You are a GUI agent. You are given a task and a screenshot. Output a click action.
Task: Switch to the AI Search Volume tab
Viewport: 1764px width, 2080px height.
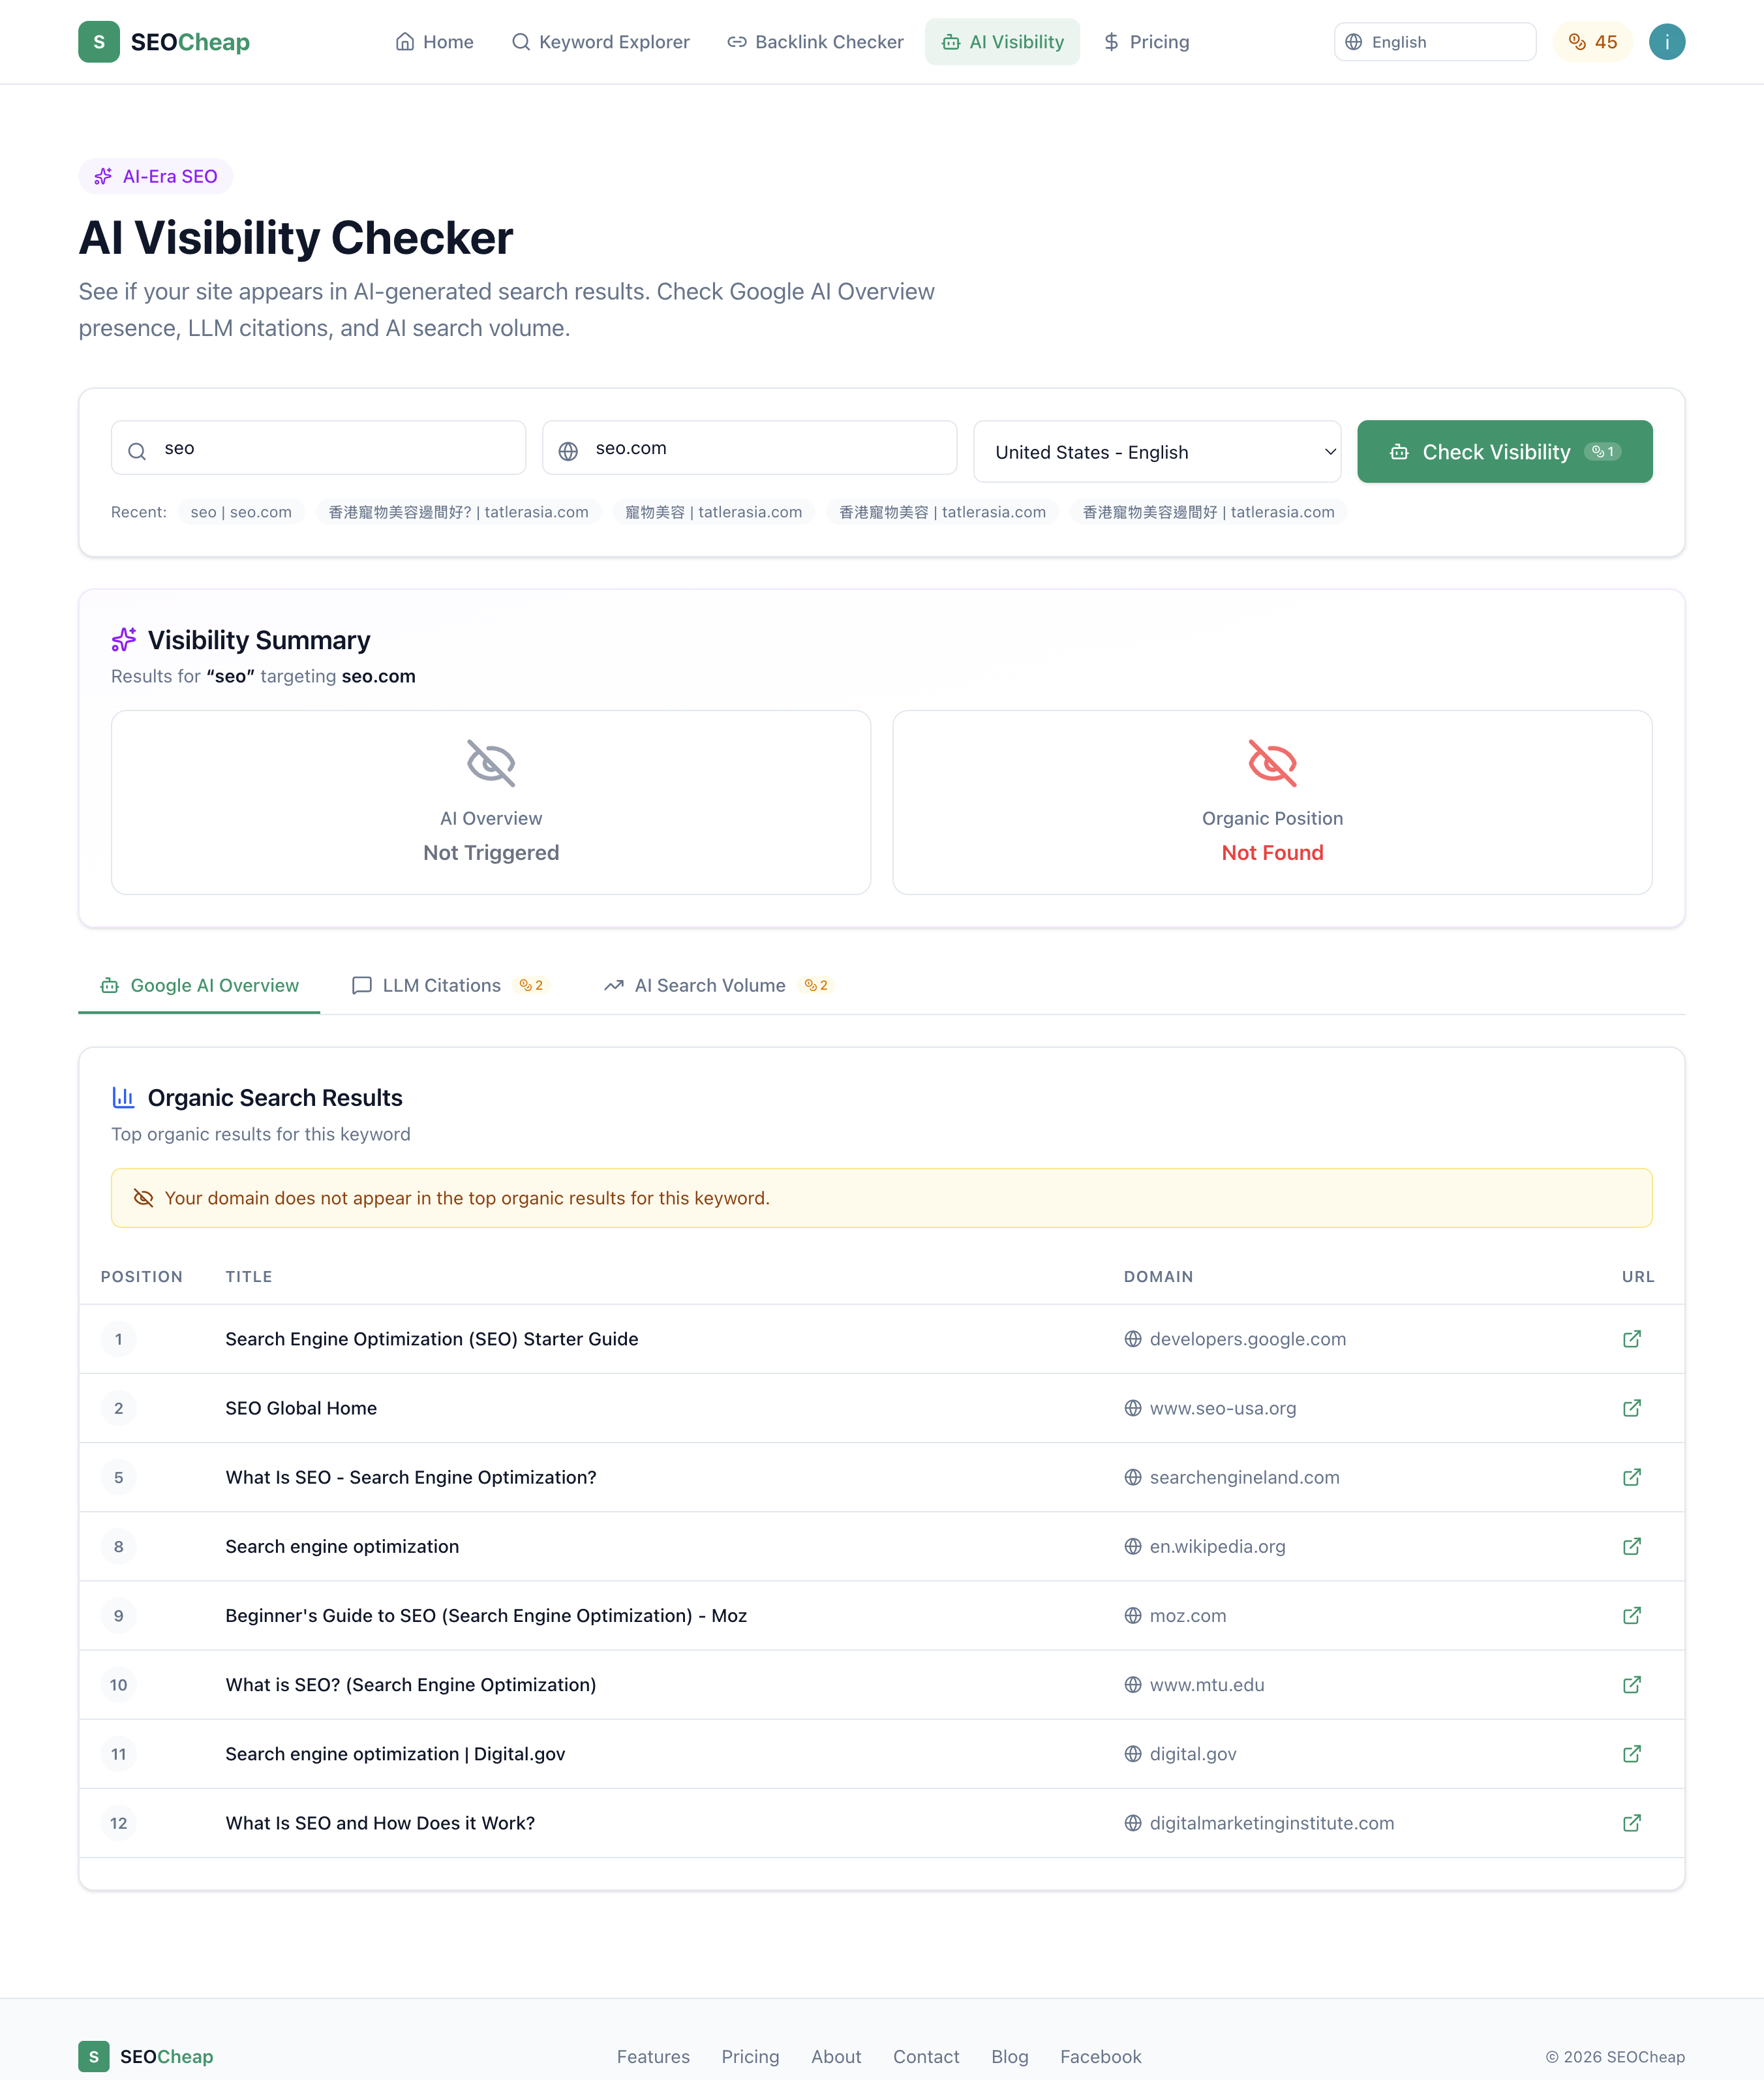710,985
